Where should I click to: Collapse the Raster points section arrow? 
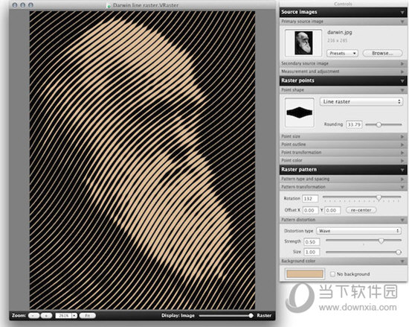(x=402, y=81)
